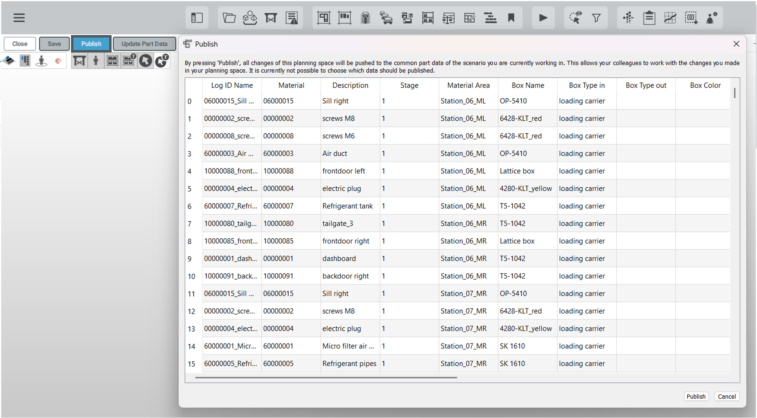Click the Box Type out column header
Image resolution: width=757 pixels, height=418 pixels.
(646, 85)
